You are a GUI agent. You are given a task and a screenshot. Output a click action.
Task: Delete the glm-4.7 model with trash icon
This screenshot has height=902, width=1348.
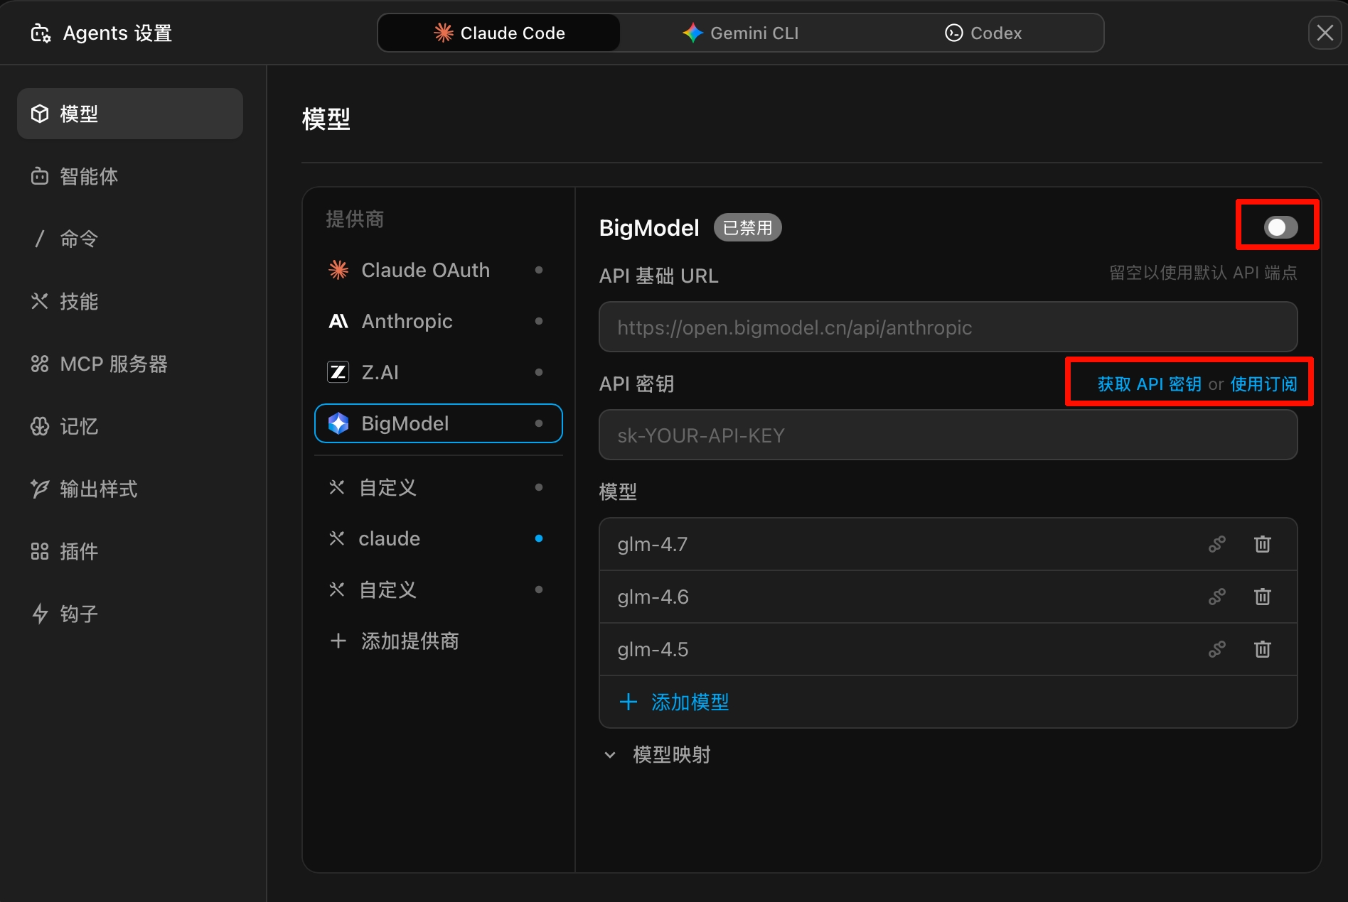[x=1262, y=544]
